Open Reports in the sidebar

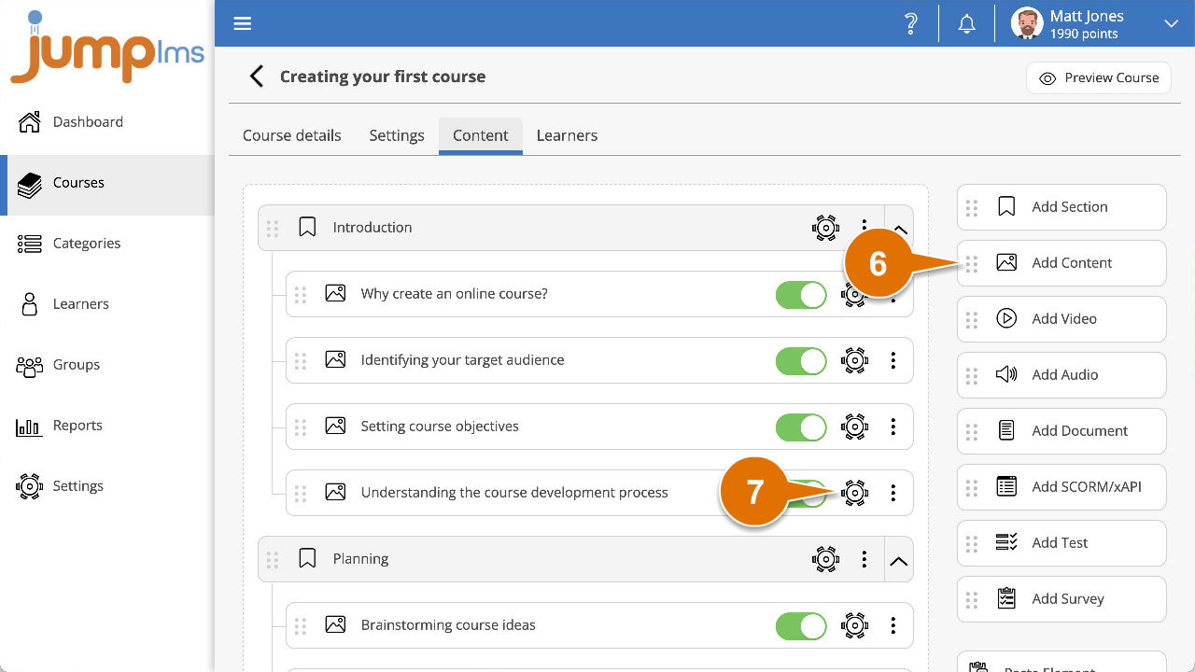(107, 426)
